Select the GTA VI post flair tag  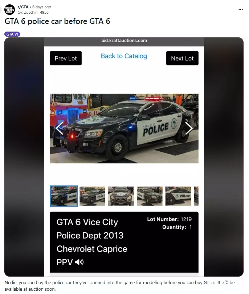pos(12,34)
